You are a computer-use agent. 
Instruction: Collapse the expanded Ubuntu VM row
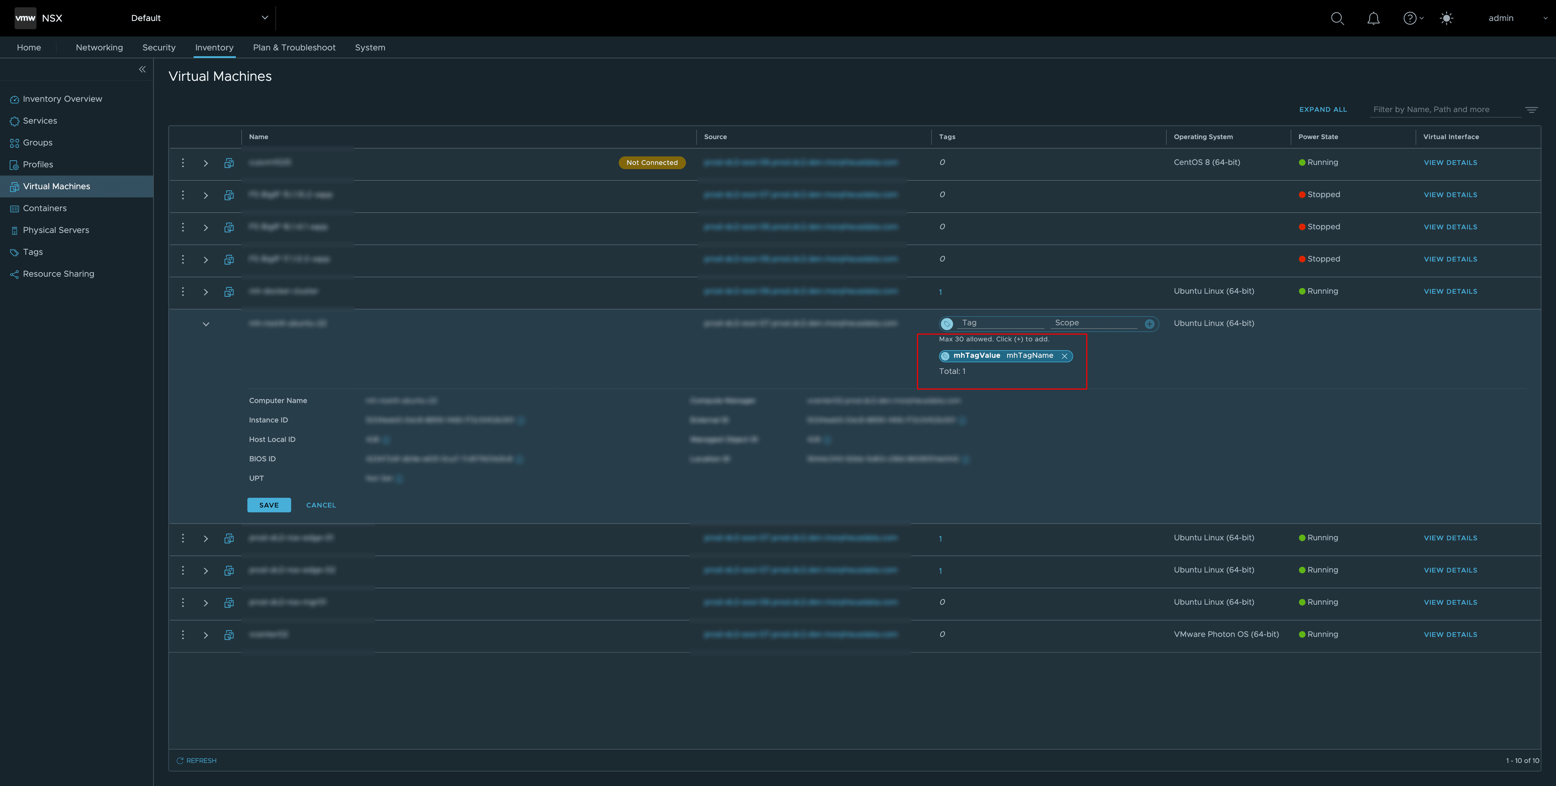206,324
